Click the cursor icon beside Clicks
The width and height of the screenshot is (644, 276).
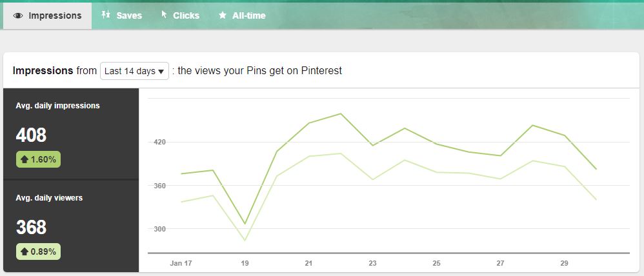click(165, 15)
